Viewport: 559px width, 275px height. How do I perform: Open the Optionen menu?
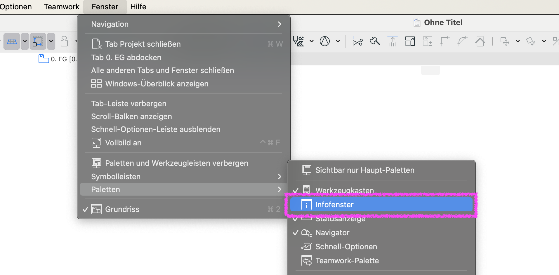(x=16, y=7)
